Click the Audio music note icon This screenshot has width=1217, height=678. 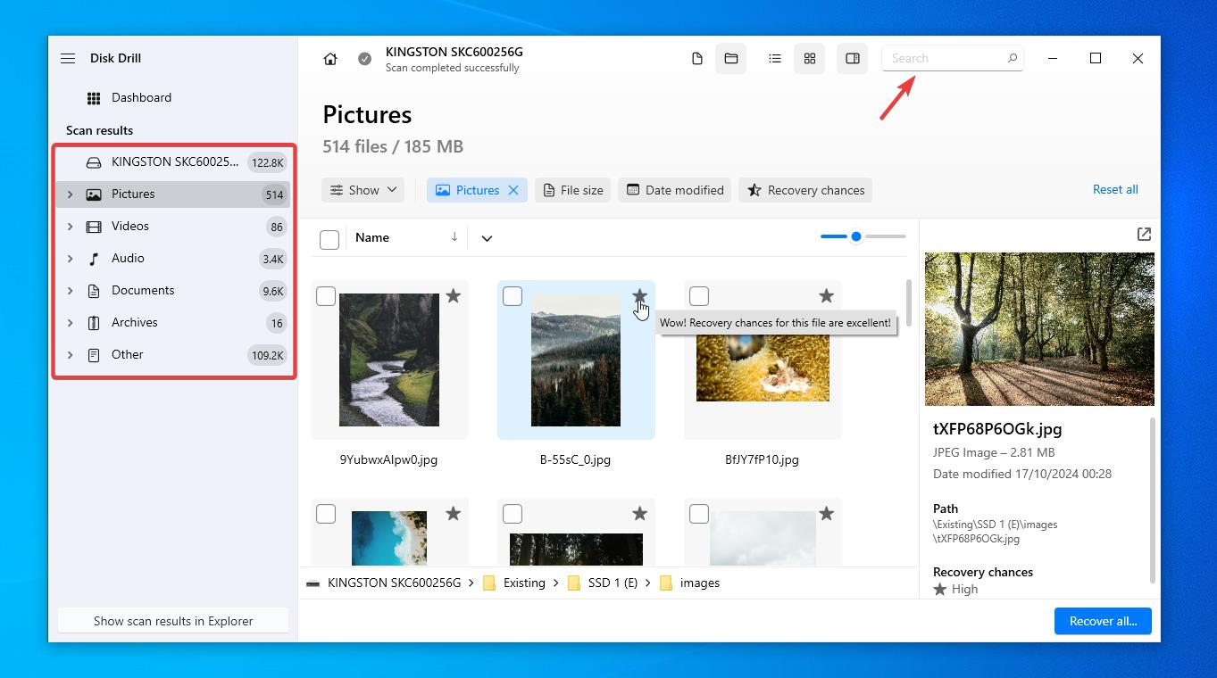pos(94,259)
